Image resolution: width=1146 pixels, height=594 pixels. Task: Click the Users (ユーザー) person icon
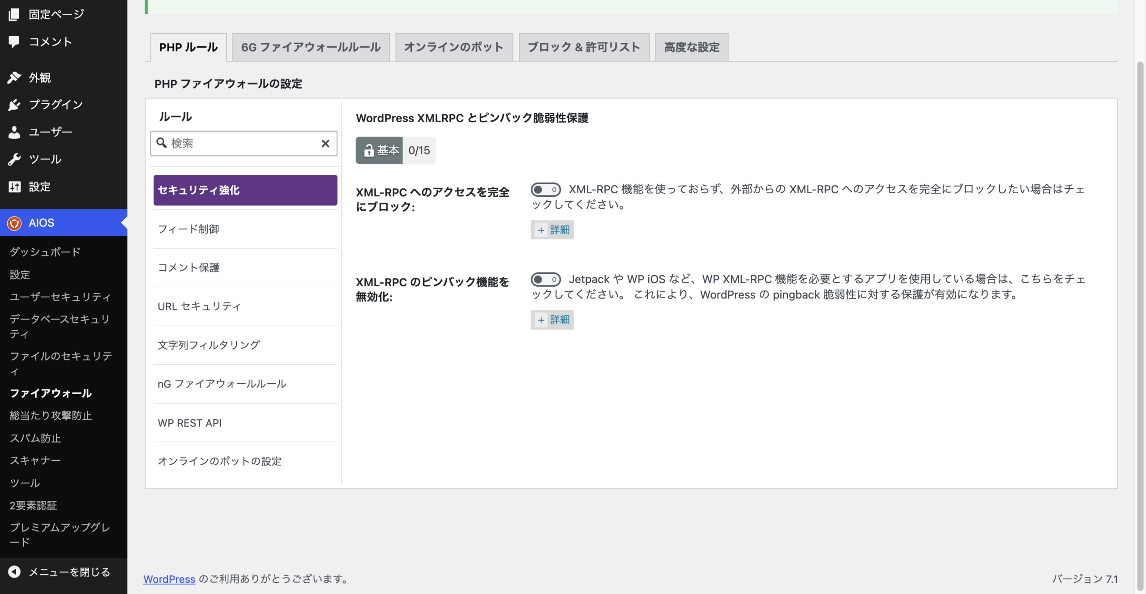[x=14, y=132]
